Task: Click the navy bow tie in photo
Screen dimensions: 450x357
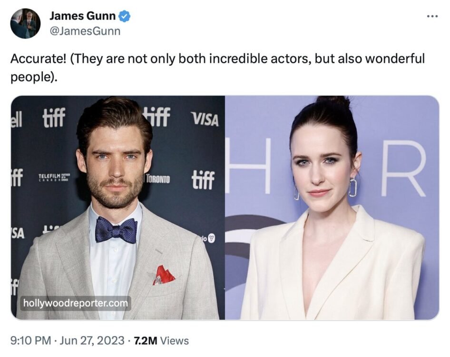Action: pyautogui.click(x=116, y=230)
